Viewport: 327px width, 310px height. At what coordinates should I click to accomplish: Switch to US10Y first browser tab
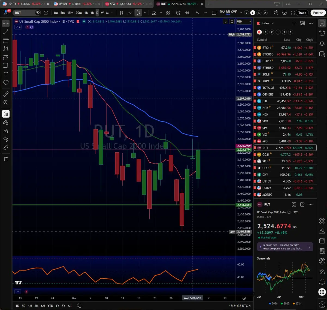point(26,4)
